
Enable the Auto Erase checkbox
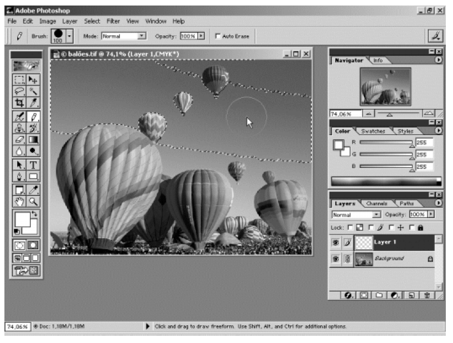pyautogui.click(x=218, y=36)
